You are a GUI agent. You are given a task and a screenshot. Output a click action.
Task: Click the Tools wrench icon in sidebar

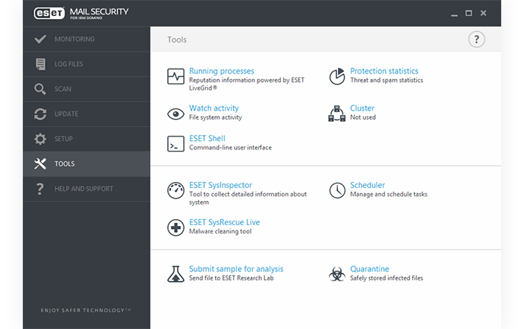[40, 164]
